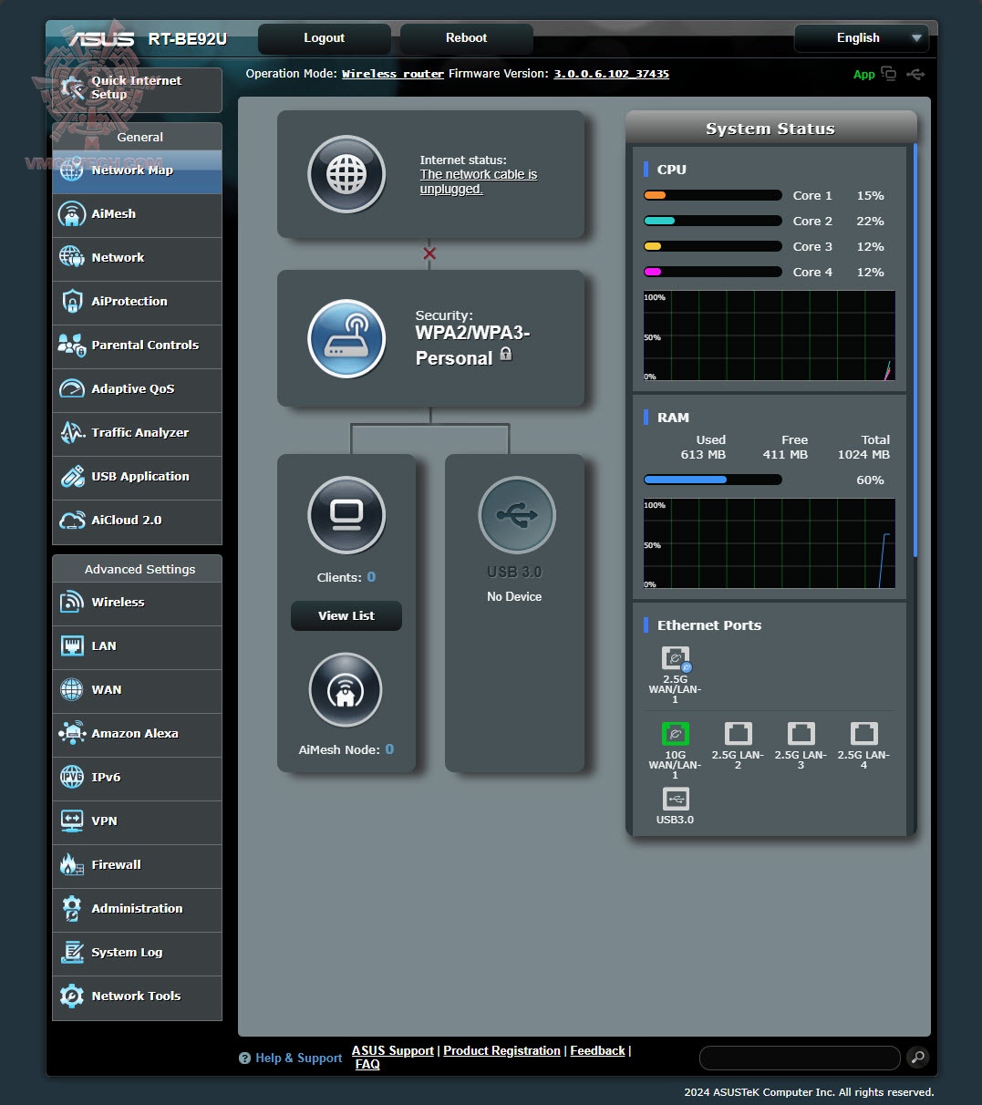Screen dimensions: 982x1105
Task: Open the Product Registration link
Action: (x=501, y=1050)
